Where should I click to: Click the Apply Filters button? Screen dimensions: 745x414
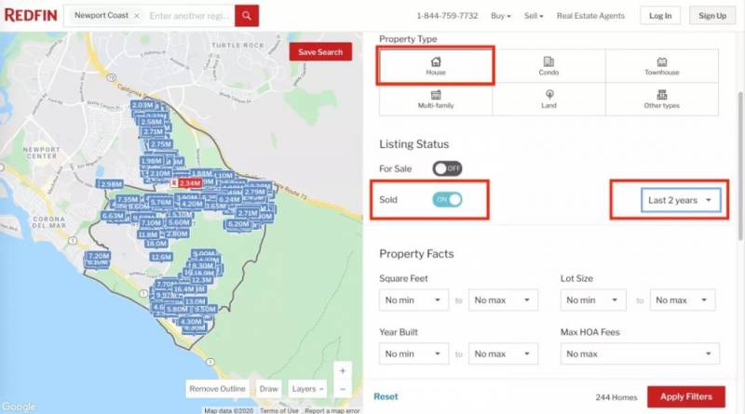click(685, 396)
